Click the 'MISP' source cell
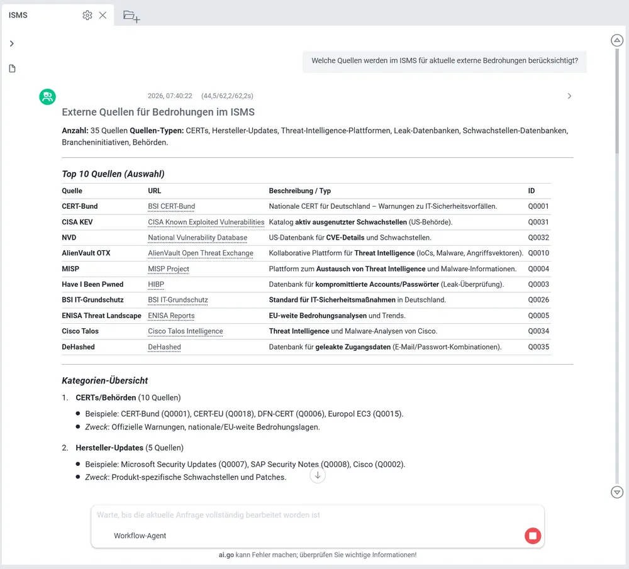Viewport: 629px width, 569px height. tap(70, 268)
